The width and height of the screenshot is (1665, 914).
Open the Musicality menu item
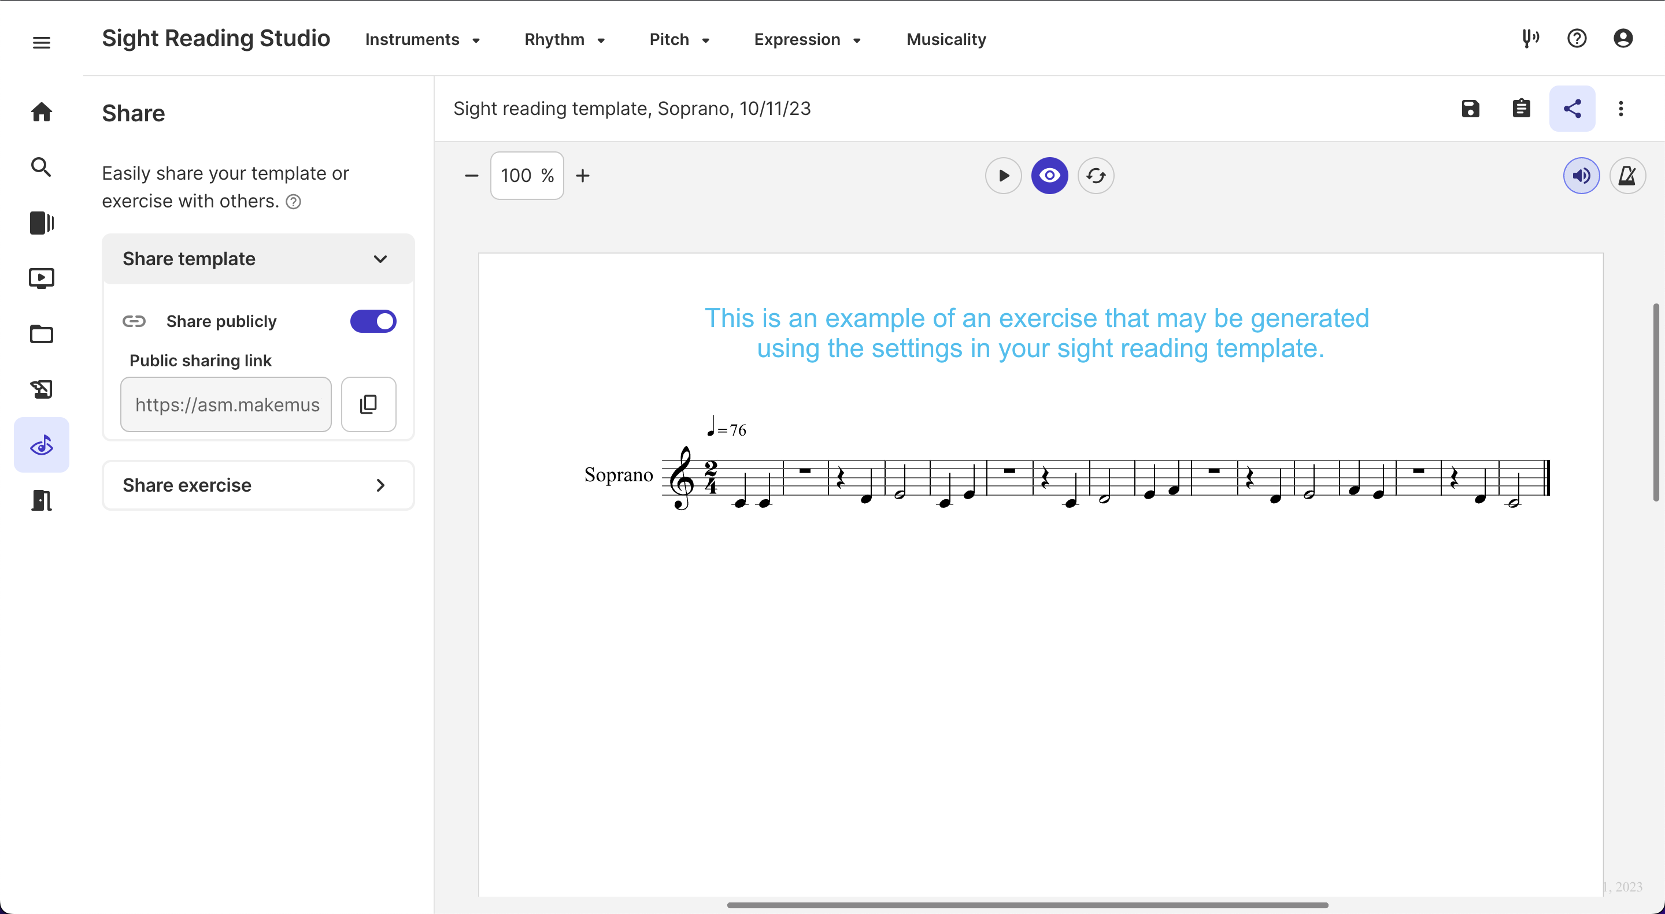[946, 39]
